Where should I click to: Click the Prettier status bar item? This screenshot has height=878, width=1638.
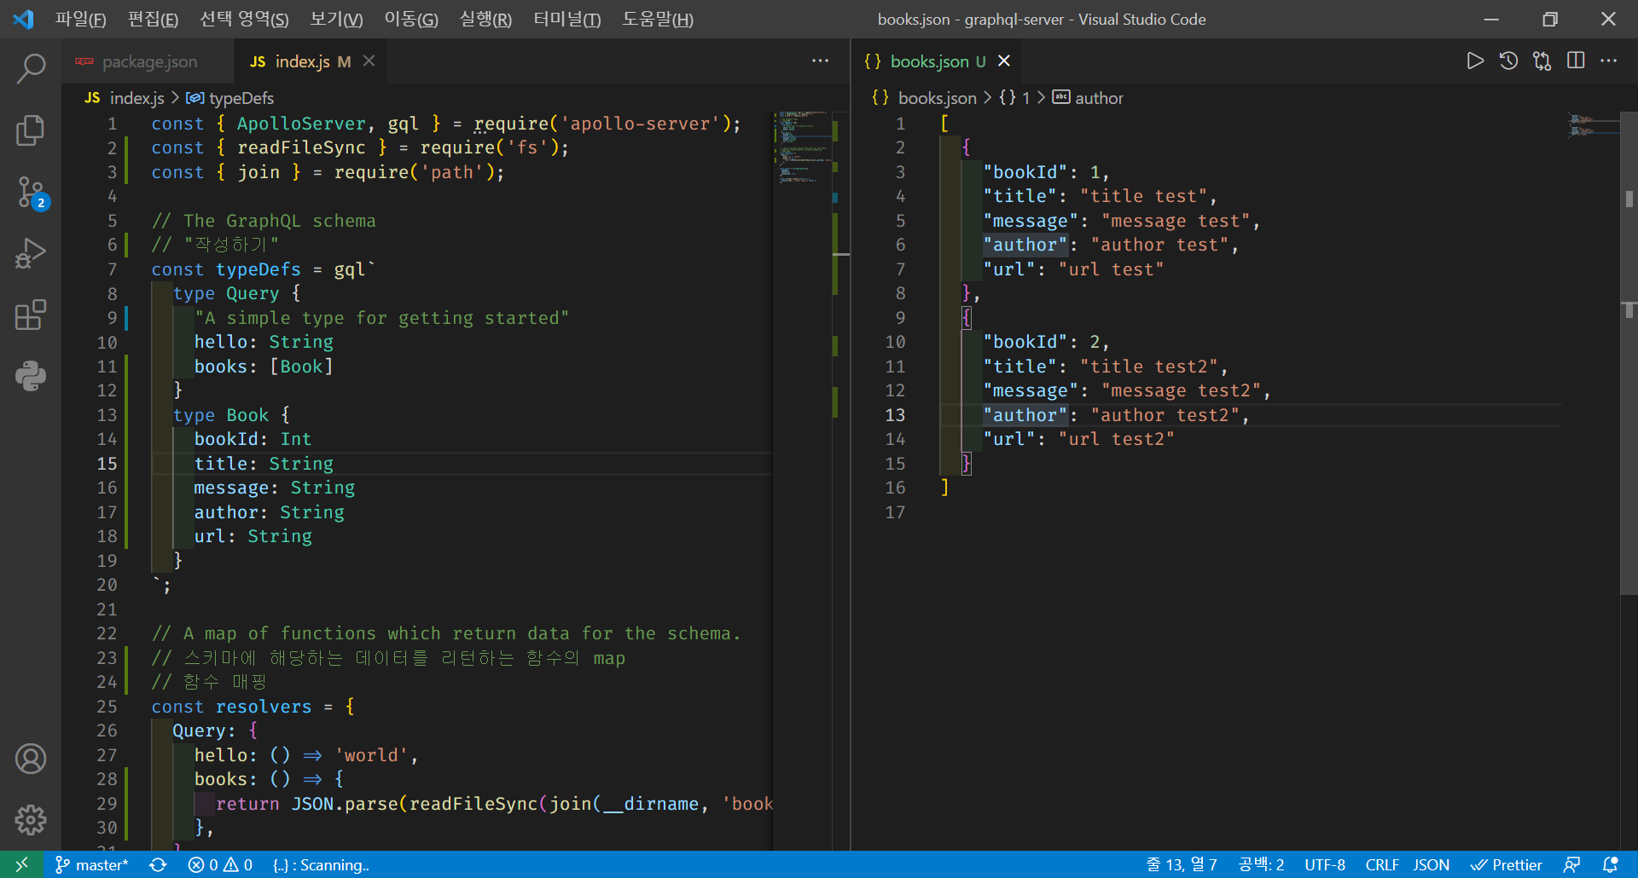click(x=1507, y=864)
